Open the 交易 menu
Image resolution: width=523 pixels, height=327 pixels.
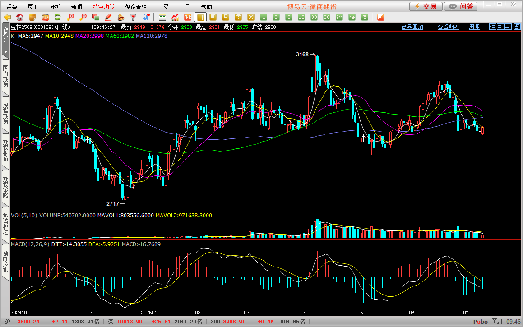(163, 7)
